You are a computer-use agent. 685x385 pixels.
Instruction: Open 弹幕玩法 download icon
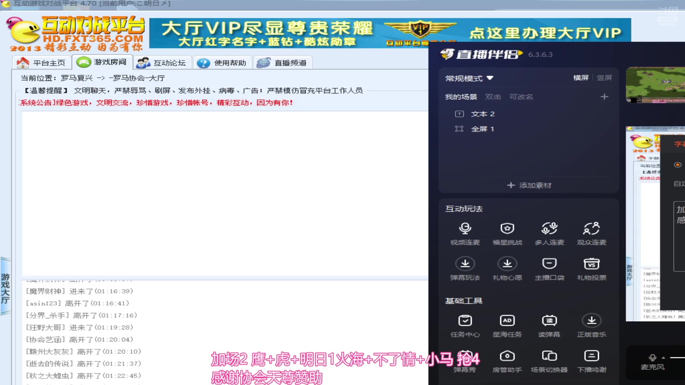465,269
